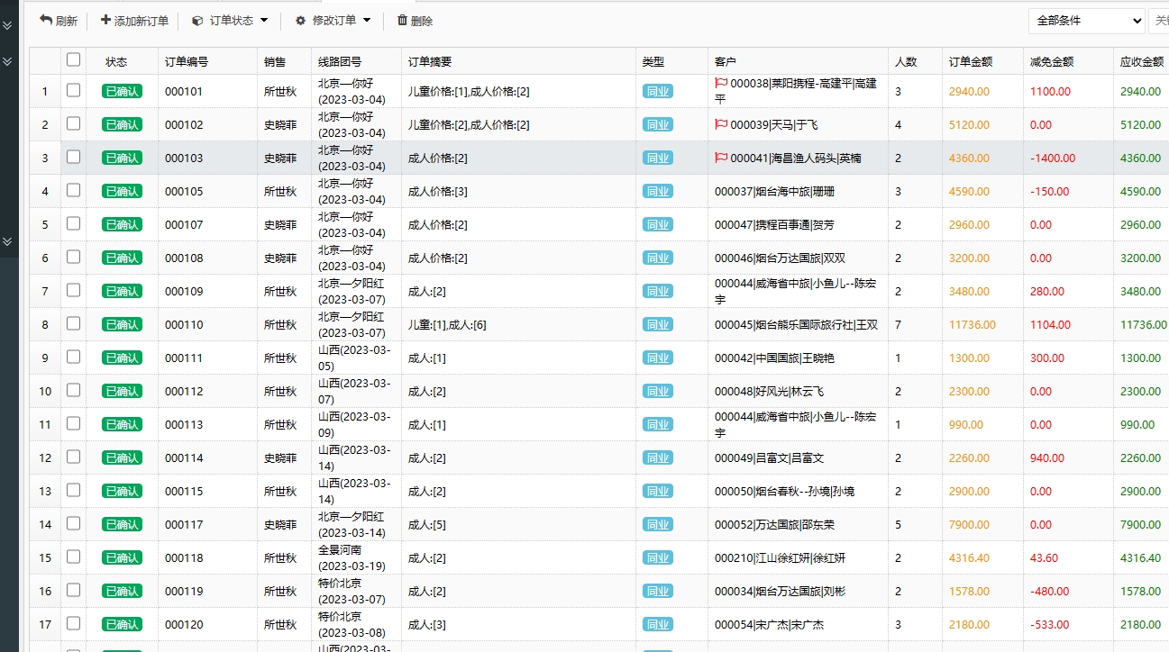Tick the checkbox for order 000107
1169x652 pixels.
pyautogui.click(x=73, y=224)
